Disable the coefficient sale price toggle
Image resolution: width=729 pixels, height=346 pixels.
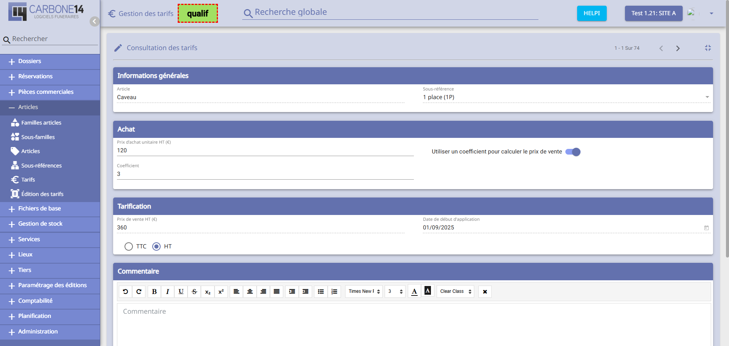[573, 152]
